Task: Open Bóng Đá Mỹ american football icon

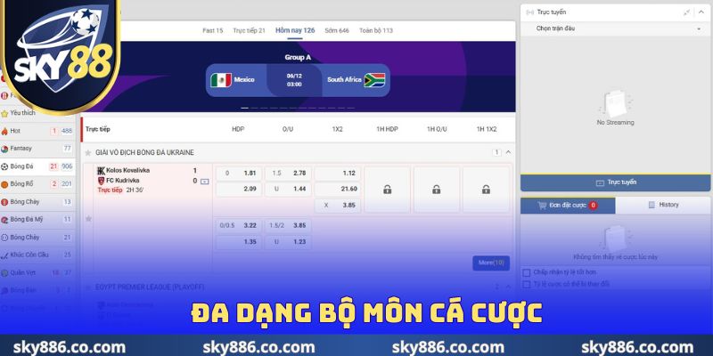Action: pos(4,220)
